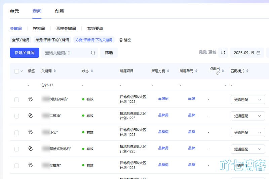
Task: Click the 标签 column header
Action: click(31, 71)
